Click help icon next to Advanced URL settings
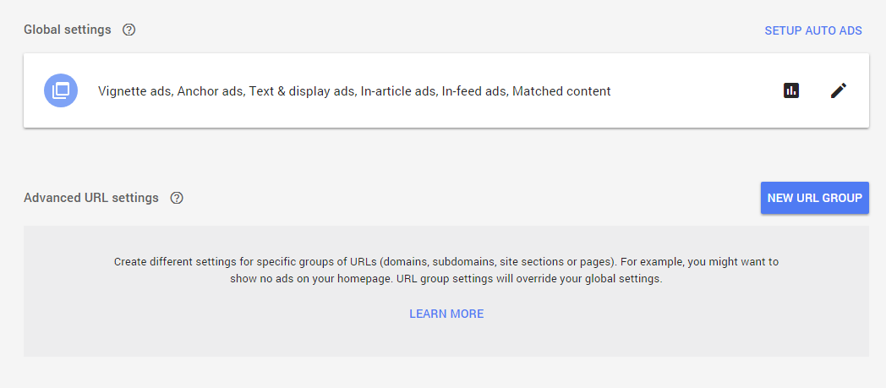Viewport: 886px width, 388px height. (x=177, y=199)
